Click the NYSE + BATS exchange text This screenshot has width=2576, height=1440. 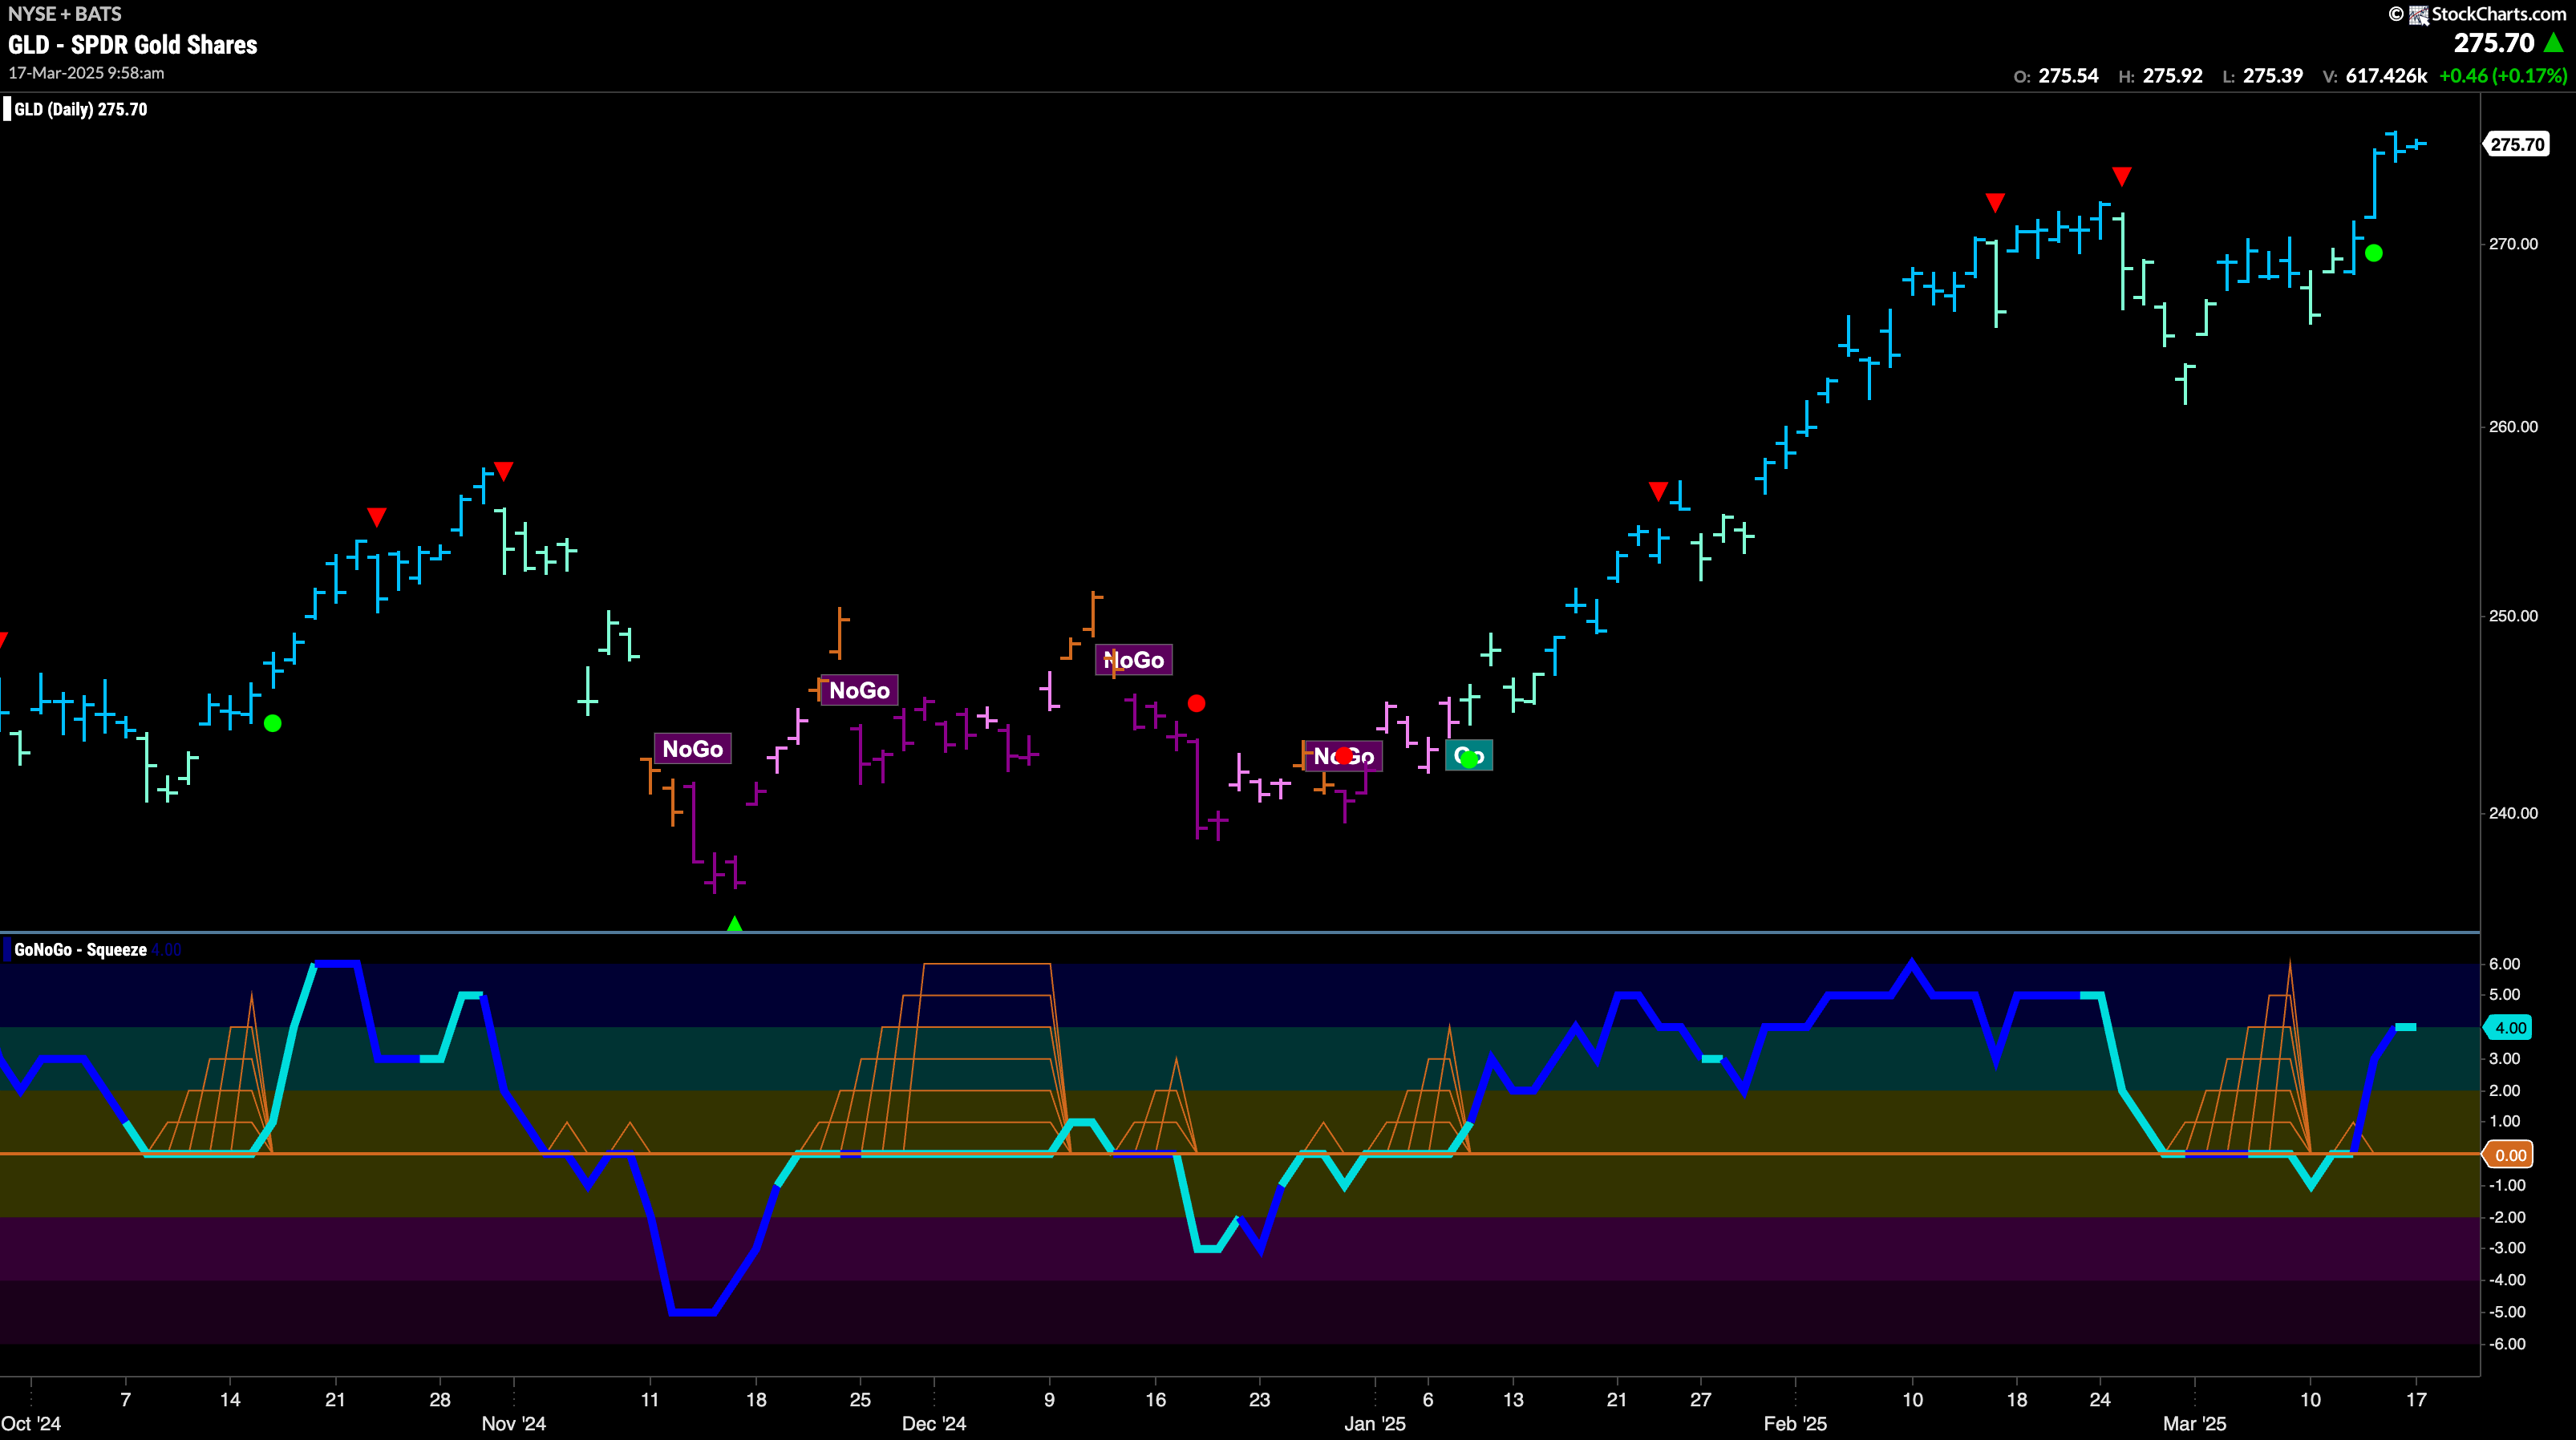coord(65,14)
